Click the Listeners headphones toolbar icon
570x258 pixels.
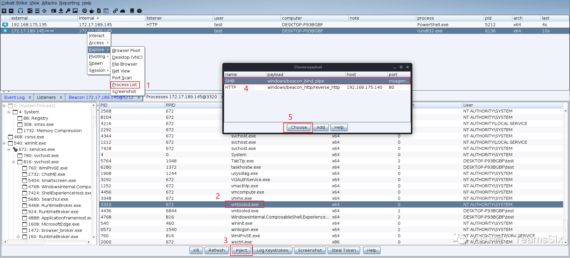(x=20, y=11)
